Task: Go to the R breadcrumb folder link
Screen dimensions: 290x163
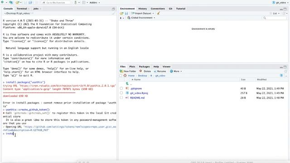Action: (x=151, y=76)
